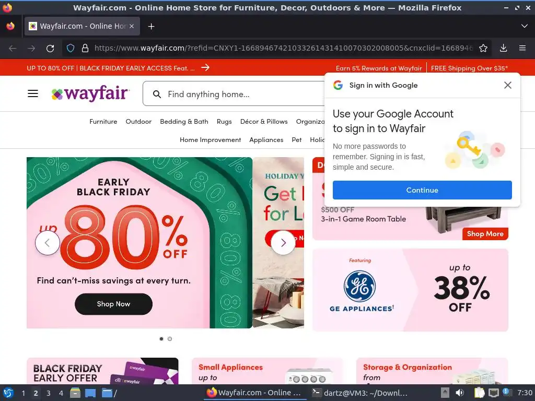Open folder launcher with slash icon

tap(109, 393)
